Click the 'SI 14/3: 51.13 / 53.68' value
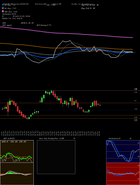The height and width of the screenshot is (185, 140). point(21,16)
